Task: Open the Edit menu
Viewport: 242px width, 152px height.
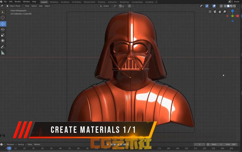Action: coord(11,2)
